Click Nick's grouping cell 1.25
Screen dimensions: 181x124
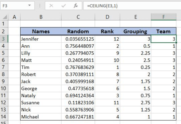(x=136, y=110)
